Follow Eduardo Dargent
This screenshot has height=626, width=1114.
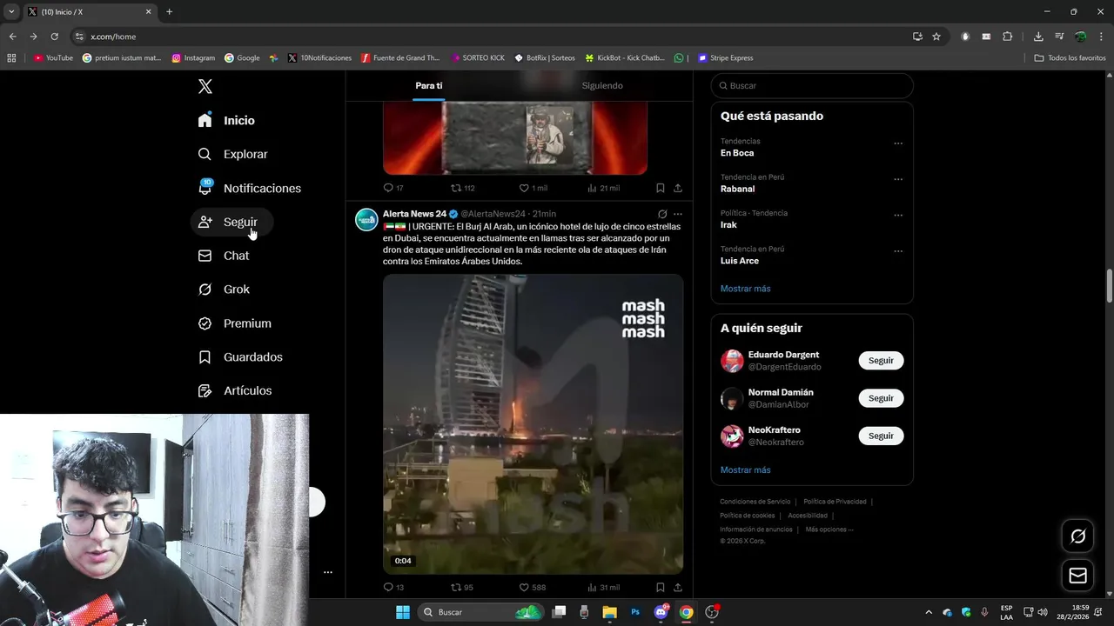(x=881, y=361)
